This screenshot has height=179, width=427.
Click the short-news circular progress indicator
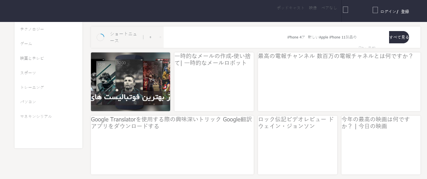pyautogui.click(x=100, y=37)
